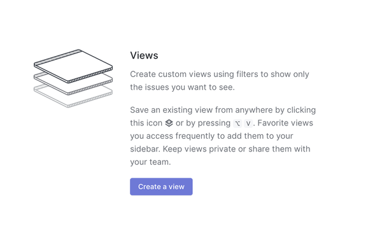Screen dimensions: 382x233
Task: Click the "you access frequently to add them" line
Action: click(211, 136)
